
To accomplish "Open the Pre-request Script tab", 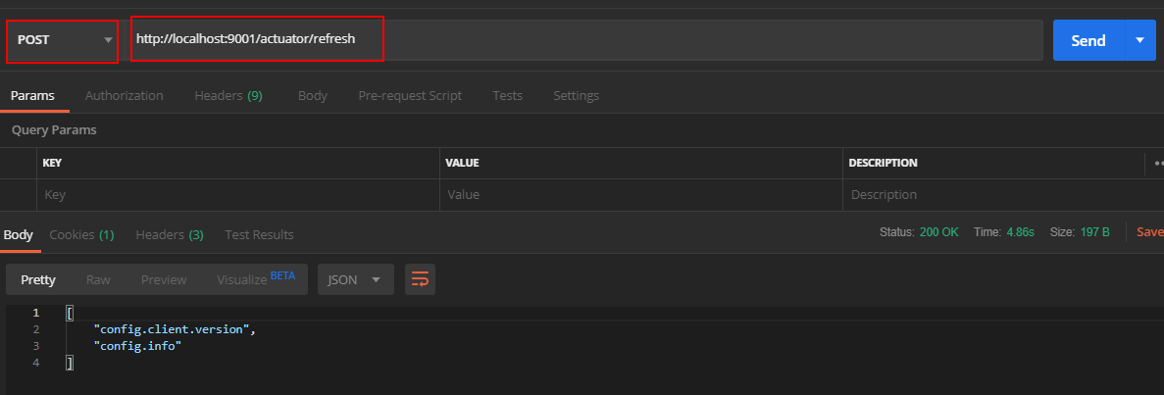I will point(410,95).
